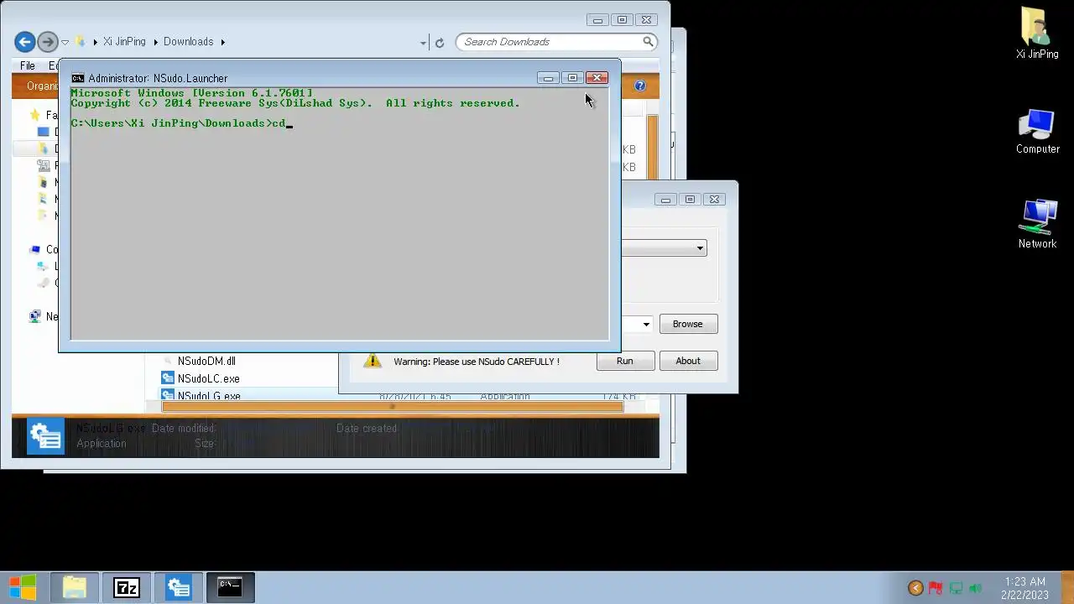Switch to NSudo taskbar item
Viewport: 1074px width, 604px height.
pyautogui.click(x=179, y=587)
